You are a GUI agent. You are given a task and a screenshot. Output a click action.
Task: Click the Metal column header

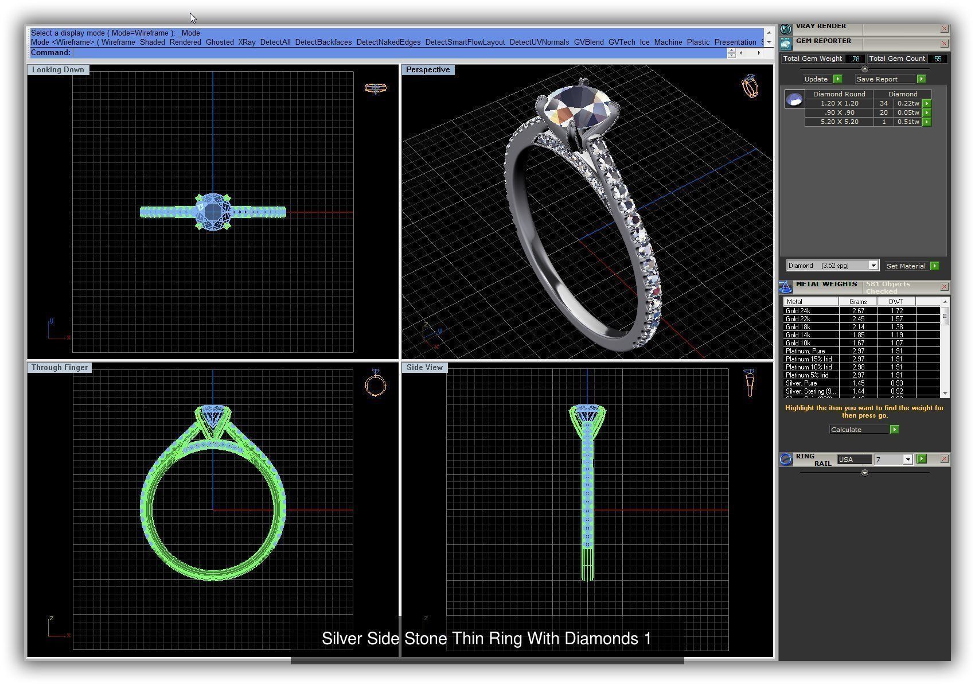811,302
